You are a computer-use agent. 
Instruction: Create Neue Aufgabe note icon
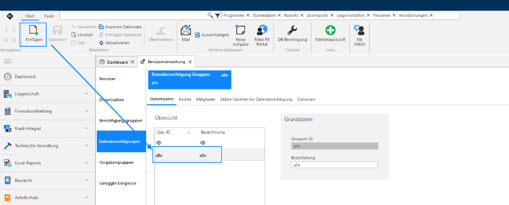(x=240, y=30)
